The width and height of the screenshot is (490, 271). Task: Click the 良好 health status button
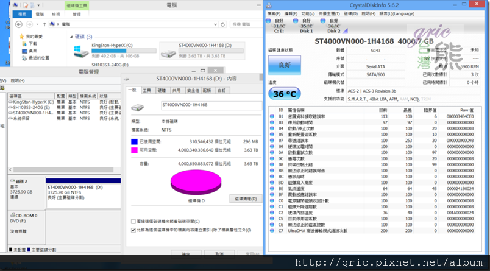click(x=285, y=65)
